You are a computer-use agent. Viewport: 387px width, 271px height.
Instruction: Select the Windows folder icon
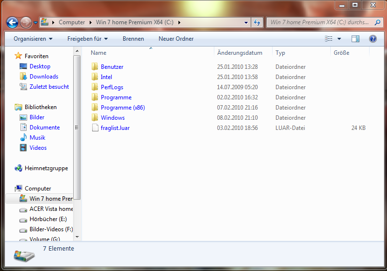pos(95,117)
